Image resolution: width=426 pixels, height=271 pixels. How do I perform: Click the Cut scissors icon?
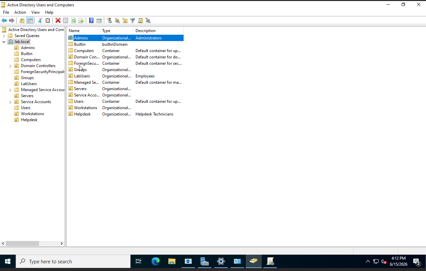click(x=40, y=21)
